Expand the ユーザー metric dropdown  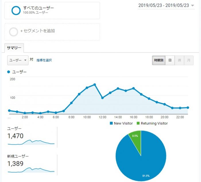pos(18,60)
